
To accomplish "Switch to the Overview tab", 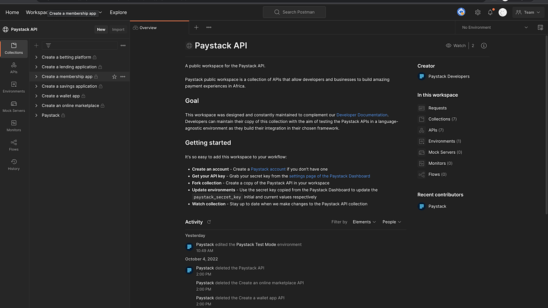I will [159, 28].
